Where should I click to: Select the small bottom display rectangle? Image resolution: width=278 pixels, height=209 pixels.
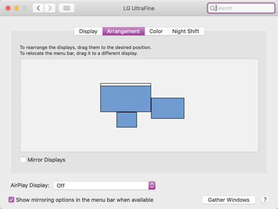(127, 120)
